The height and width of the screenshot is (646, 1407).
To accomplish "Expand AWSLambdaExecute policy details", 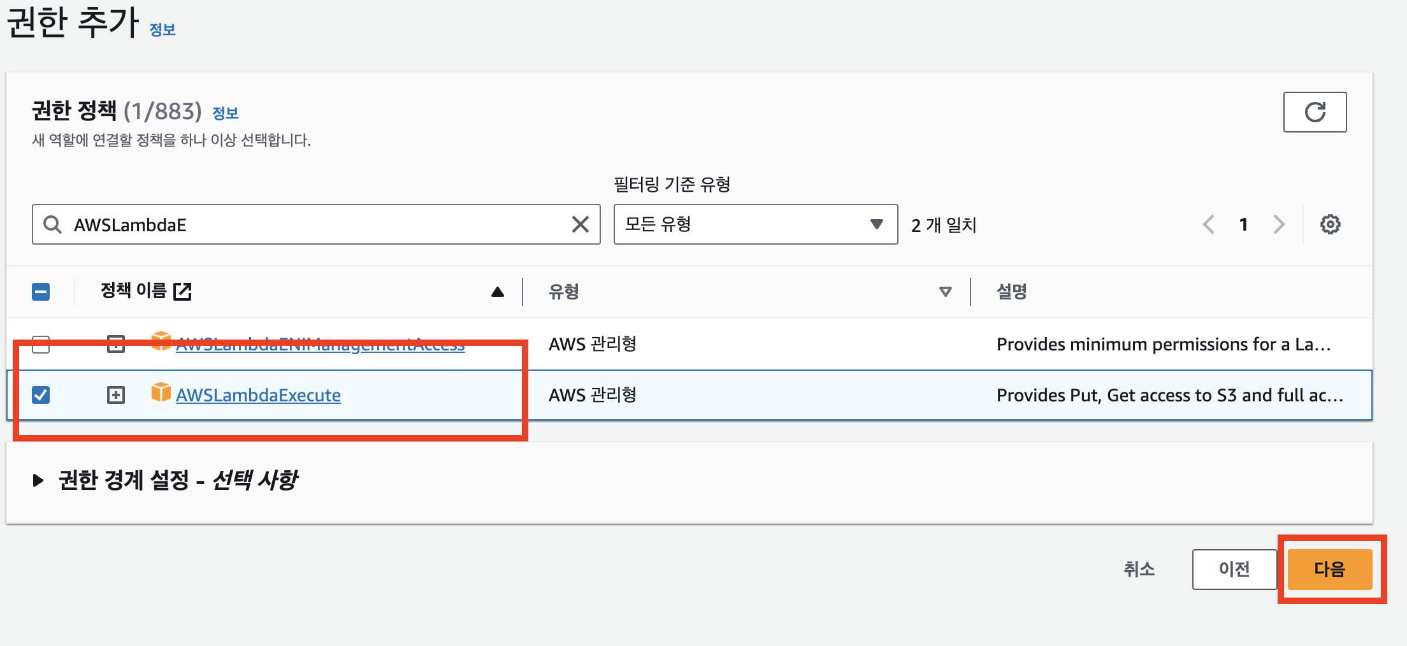I will (x=116, y=395).
